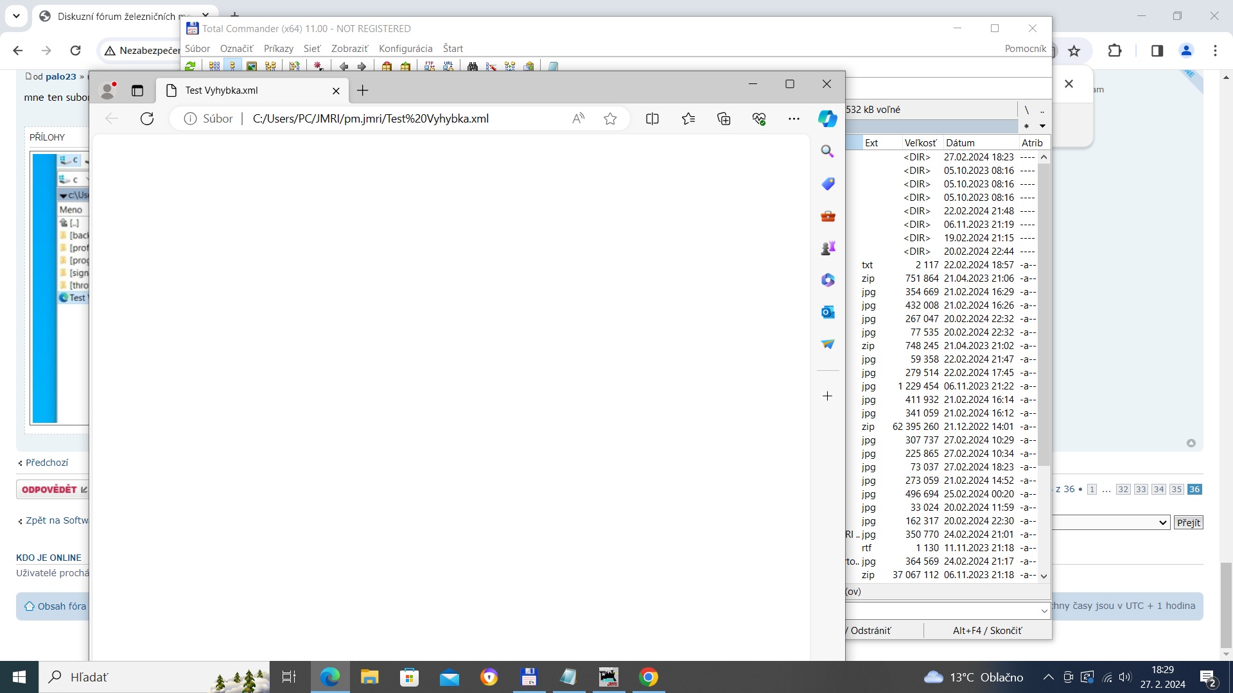
Task: Click ODPOVĚDĚT reply button on forum
Action: (x=54, y=490)
